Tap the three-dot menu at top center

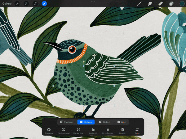(x=93, y=2)
